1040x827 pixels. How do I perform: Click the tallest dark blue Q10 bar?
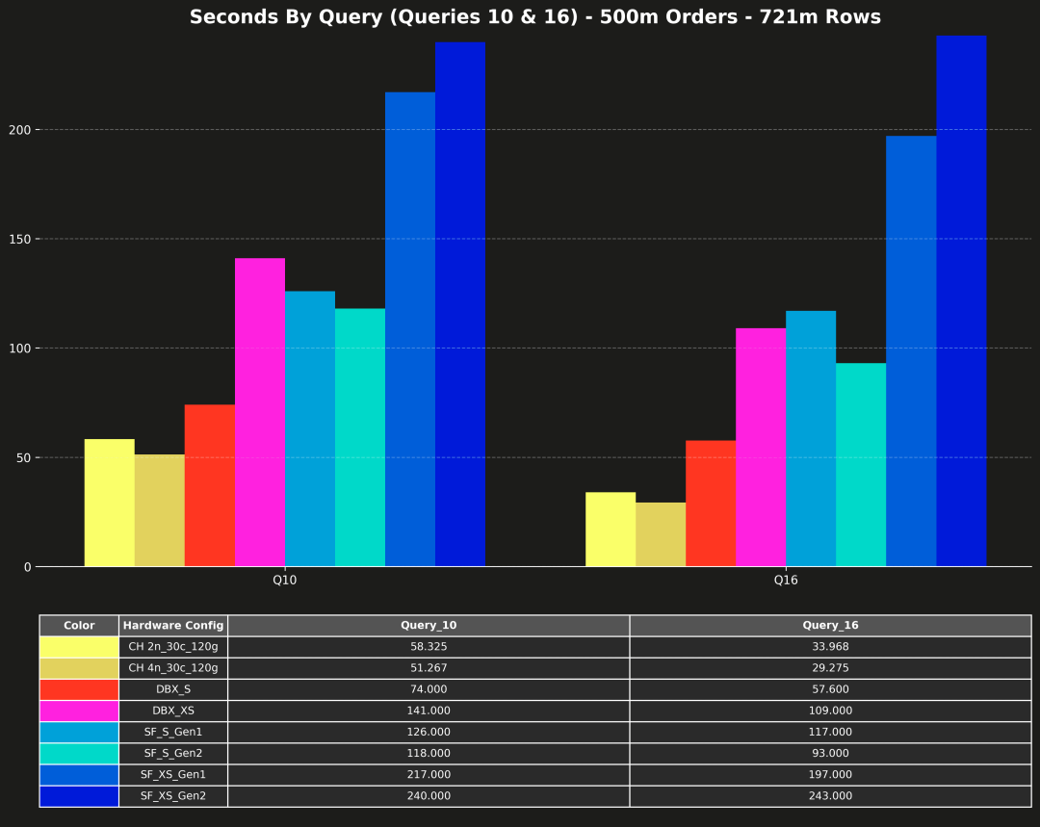coord(460,304)
